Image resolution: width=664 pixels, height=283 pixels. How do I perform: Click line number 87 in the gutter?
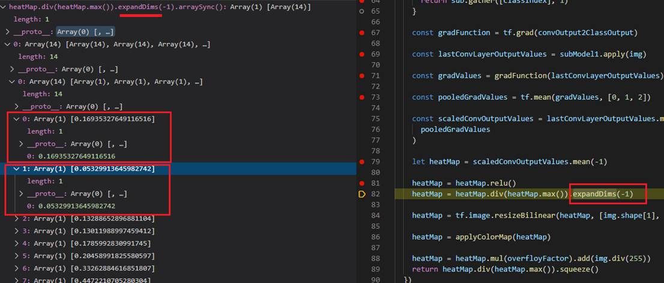pyautogui.click(x=375, y=248)
